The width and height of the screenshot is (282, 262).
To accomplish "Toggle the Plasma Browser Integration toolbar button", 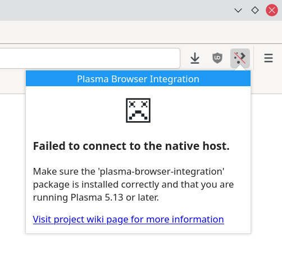I will (x=240, y=58).
